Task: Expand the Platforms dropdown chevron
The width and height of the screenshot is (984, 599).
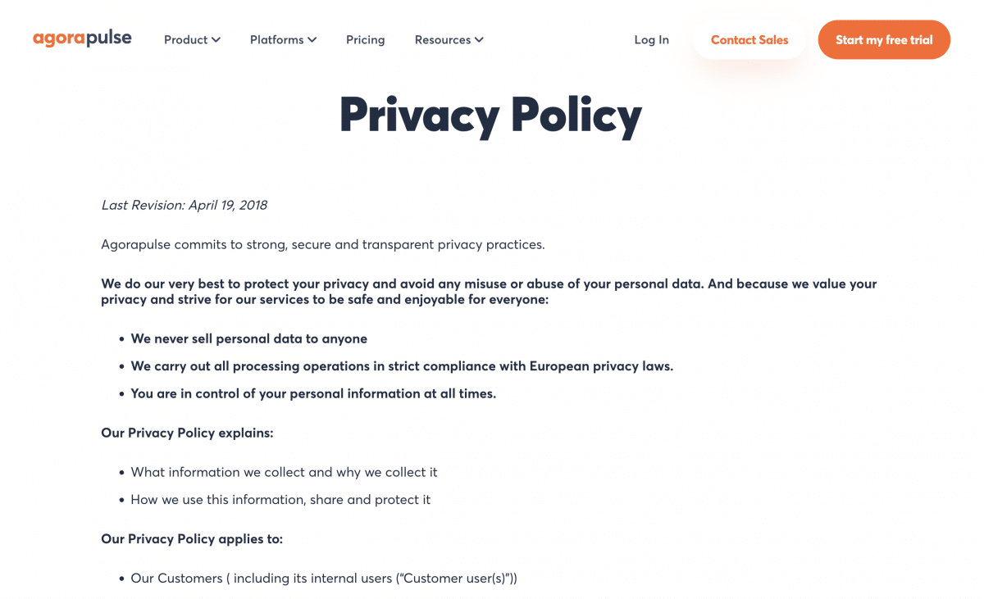Action: [x=313, y=39]
